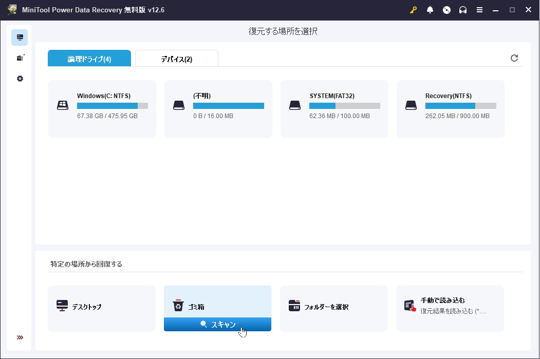Image resolution: width=540 pixels, height=359 pixels.
Task: Select the Windows(C: NTFS) drive card
Action: pyautogui.click(x=102, y=109)
